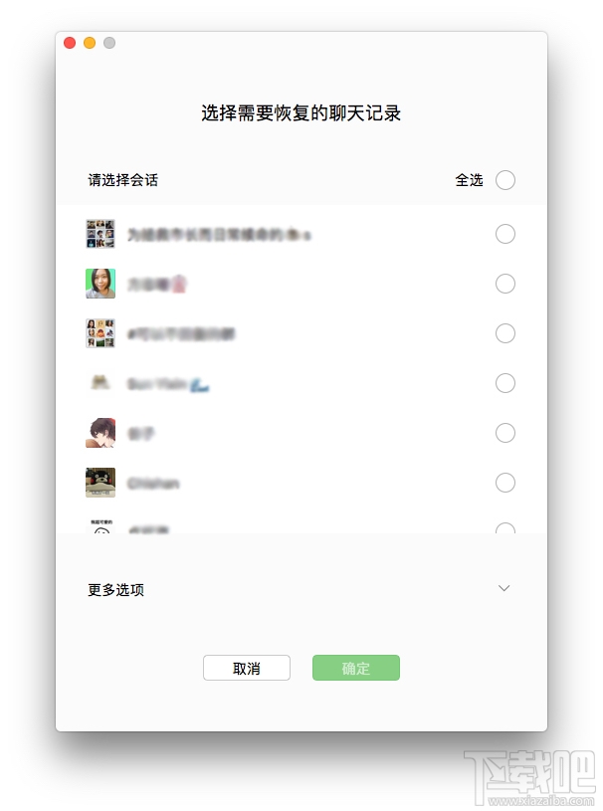Click the small dog avatar image
This screenshot has width=603, height=811.
[100, 383]
